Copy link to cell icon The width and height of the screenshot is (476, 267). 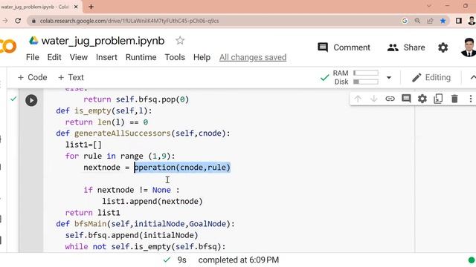390,99
